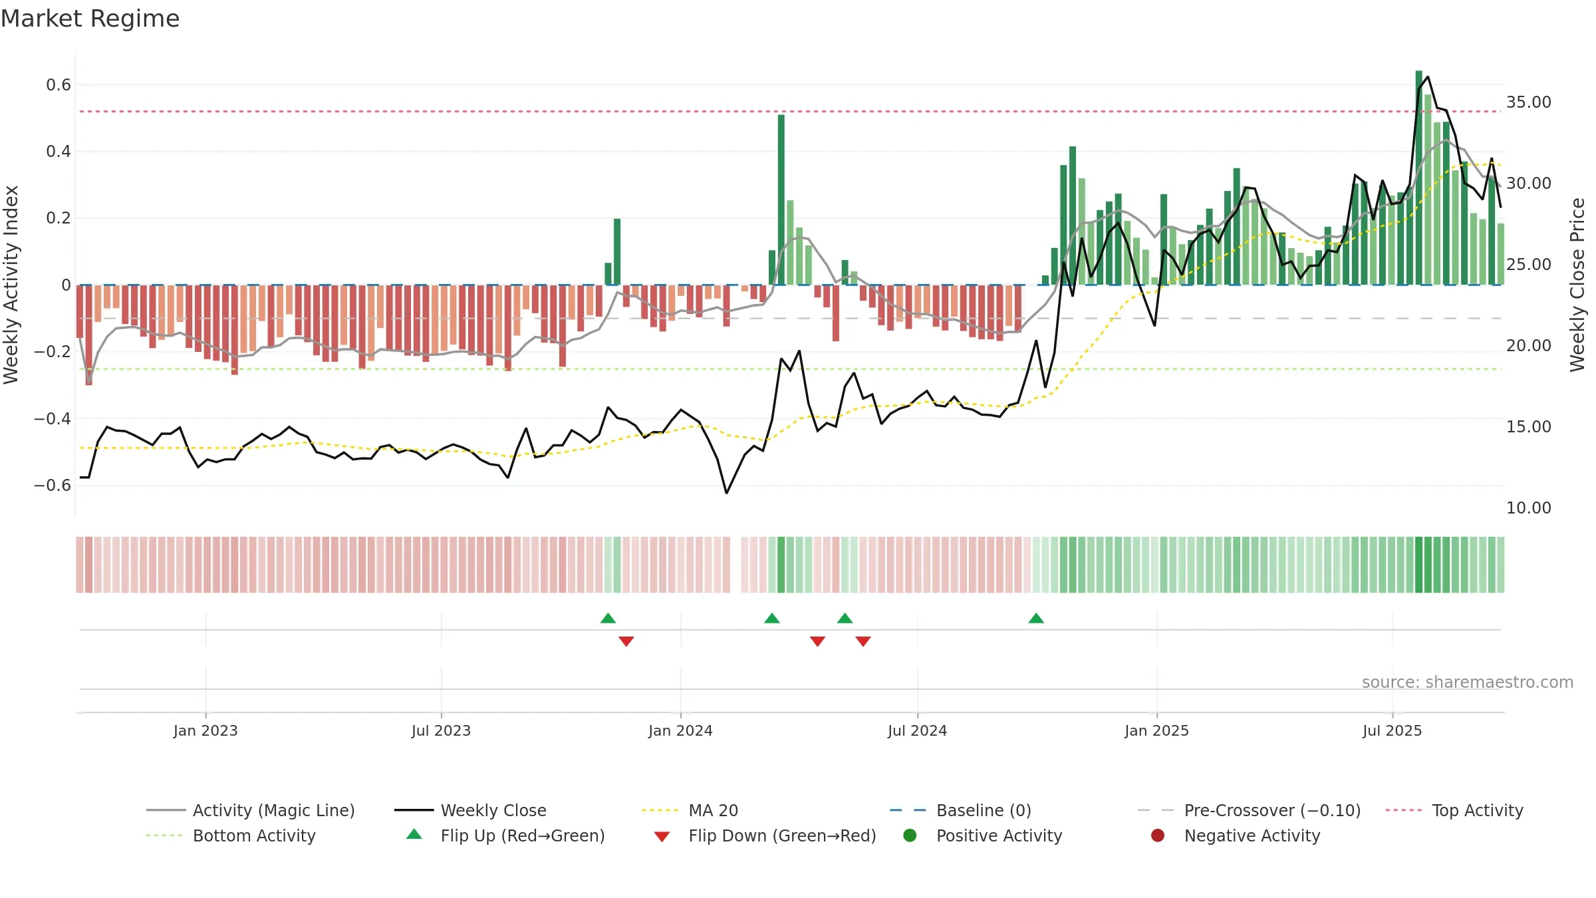Click the Jan 2024 axis label
Viewport: 1596px width, 898px height.
680,730
